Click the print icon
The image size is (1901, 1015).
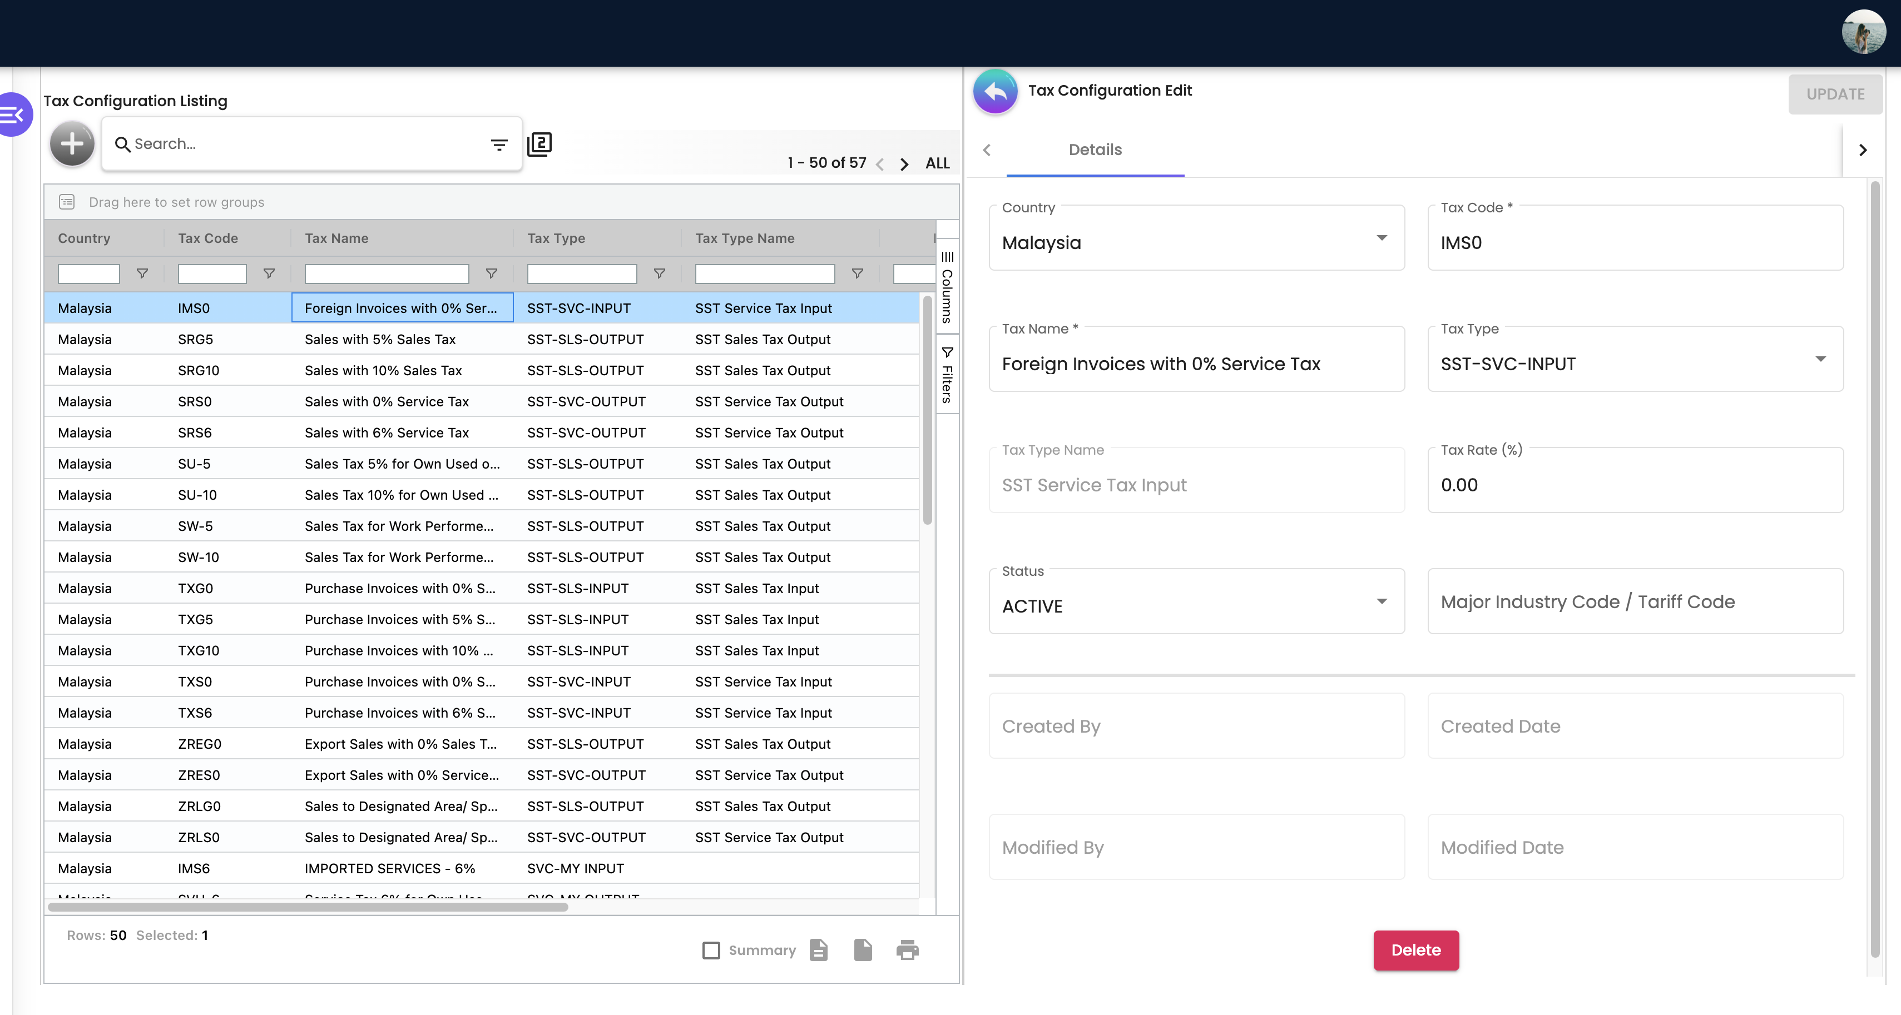click(907, 950)
